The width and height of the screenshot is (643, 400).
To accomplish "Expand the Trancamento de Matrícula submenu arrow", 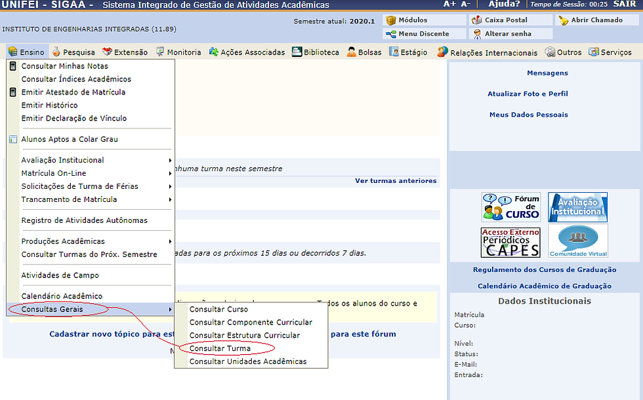I will (x=170, y=199).
